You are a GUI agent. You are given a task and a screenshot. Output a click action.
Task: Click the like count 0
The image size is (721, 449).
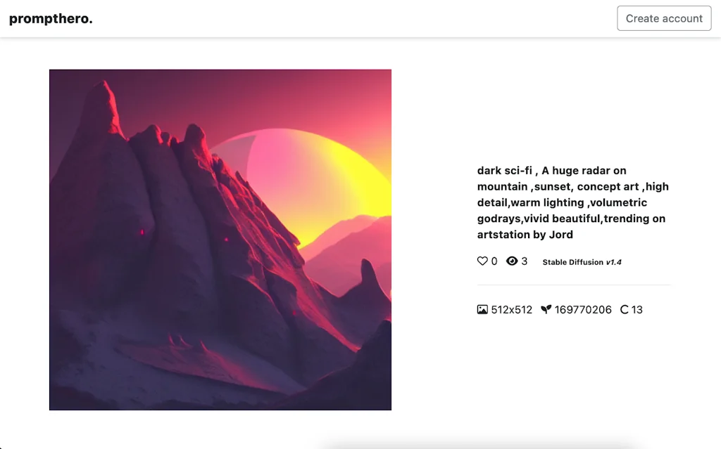tap(494, 261)
